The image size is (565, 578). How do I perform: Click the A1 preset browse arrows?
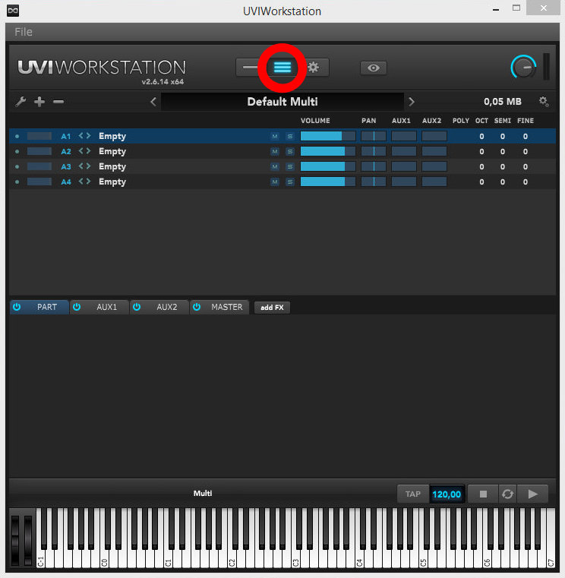85,136
